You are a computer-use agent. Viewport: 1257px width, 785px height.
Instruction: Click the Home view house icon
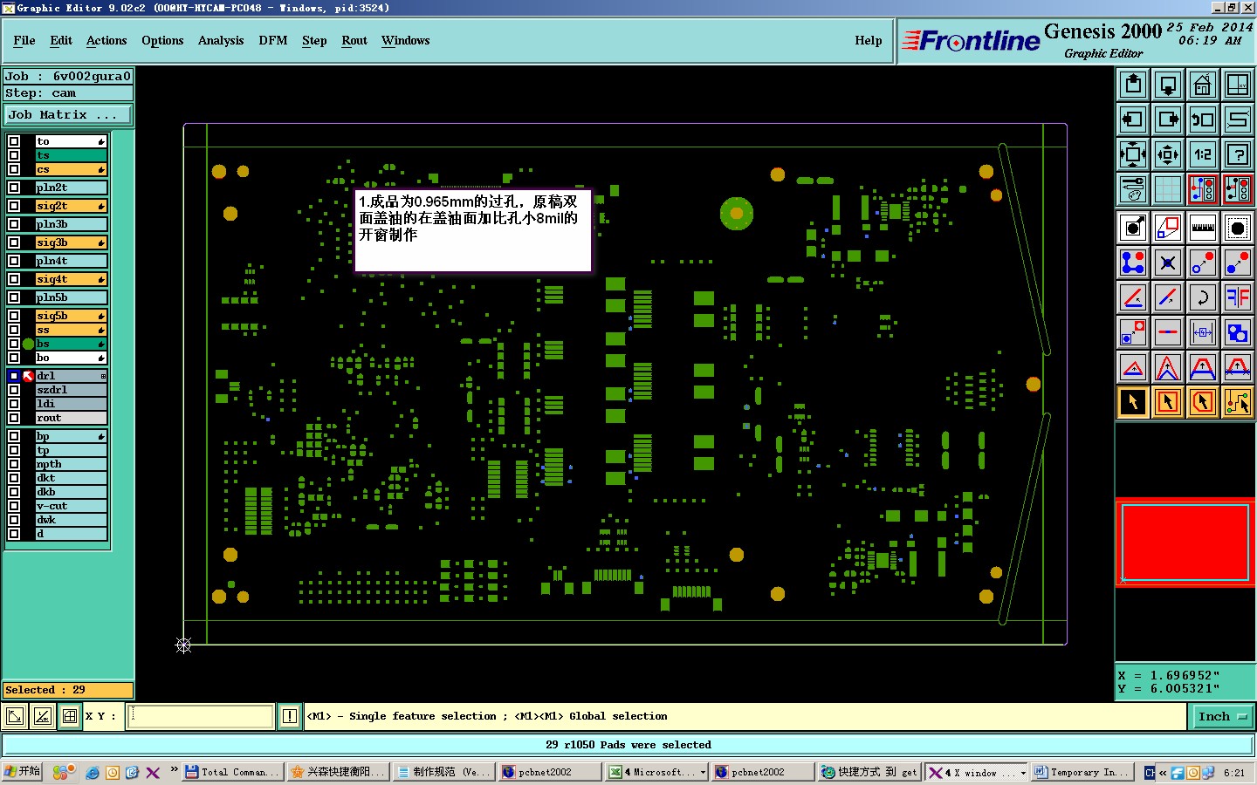pyautogui.click(x=1203, y=85)
